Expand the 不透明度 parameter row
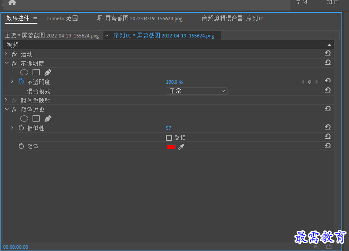The height and width of the screenshot is (251, 349). (x=12, y=81)
